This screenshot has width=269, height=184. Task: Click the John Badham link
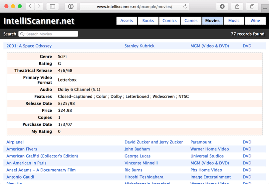pyautogui.click(x=137, y=149)
